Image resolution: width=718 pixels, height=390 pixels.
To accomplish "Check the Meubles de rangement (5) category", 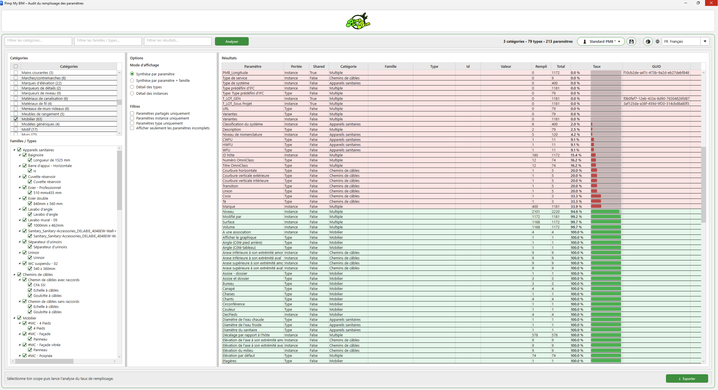I will tap(16, 114).
